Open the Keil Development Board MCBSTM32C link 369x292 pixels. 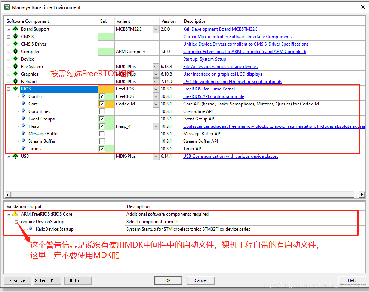tap(220, 29)
